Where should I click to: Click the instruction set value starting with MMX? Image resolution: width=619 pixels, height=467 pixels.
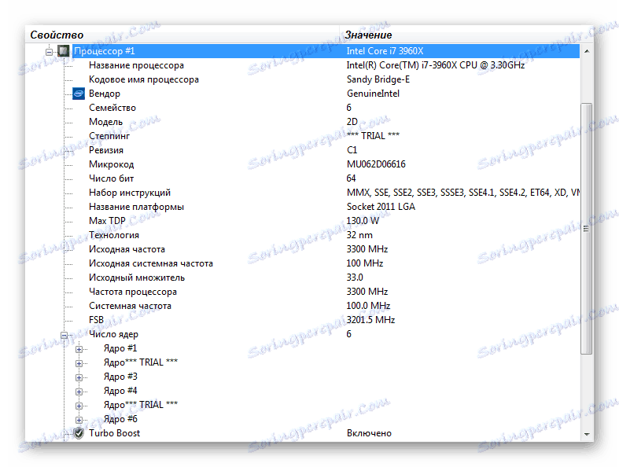click(463, 193)
